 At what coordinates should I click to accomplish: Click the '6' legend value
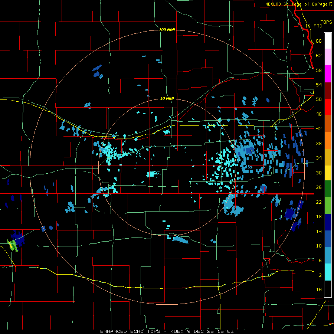click(x=320, y=261)
